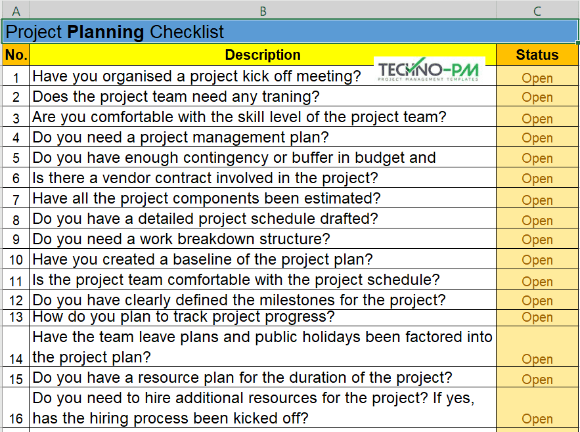Click the Open status for the kick off meeting question
Image resolution: width=580 pixels, height=432 pixels.
(537, 77)
